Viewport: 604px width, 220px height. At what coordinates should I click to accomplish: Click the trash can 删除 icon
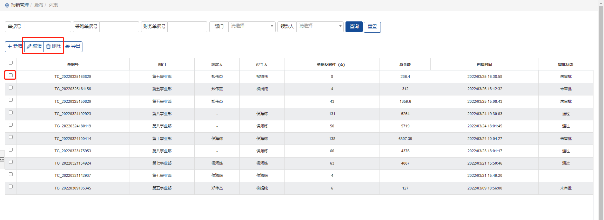pos(48,46)
